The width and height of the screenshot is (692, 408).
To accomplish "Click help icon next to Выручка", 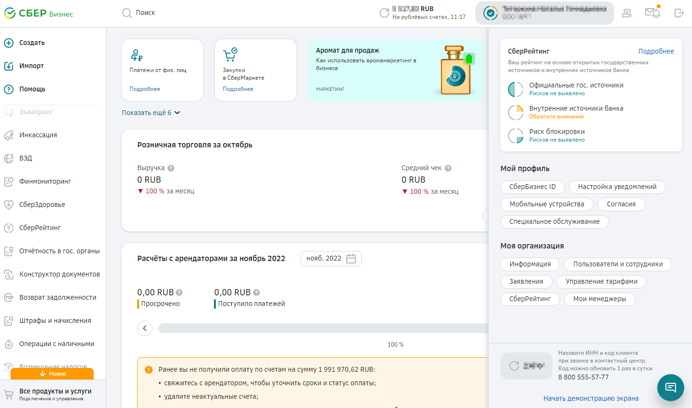I will (x=171, y=168).
